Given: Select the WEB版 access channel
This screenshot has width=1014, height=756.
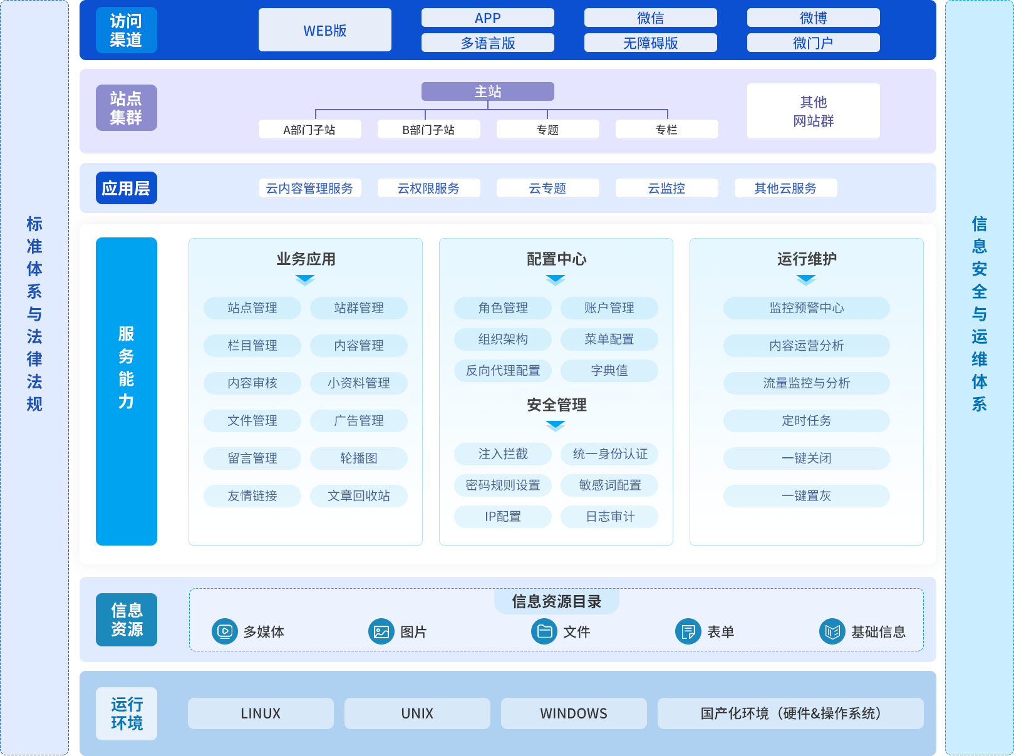Looking at the screenshot, I should 324,30.
